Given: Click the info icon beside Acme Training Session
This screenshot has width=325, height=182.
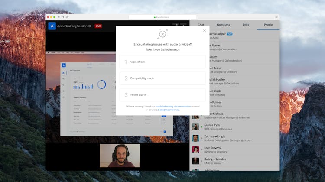Looking at the screenshot, I should (x=90, y=26).
